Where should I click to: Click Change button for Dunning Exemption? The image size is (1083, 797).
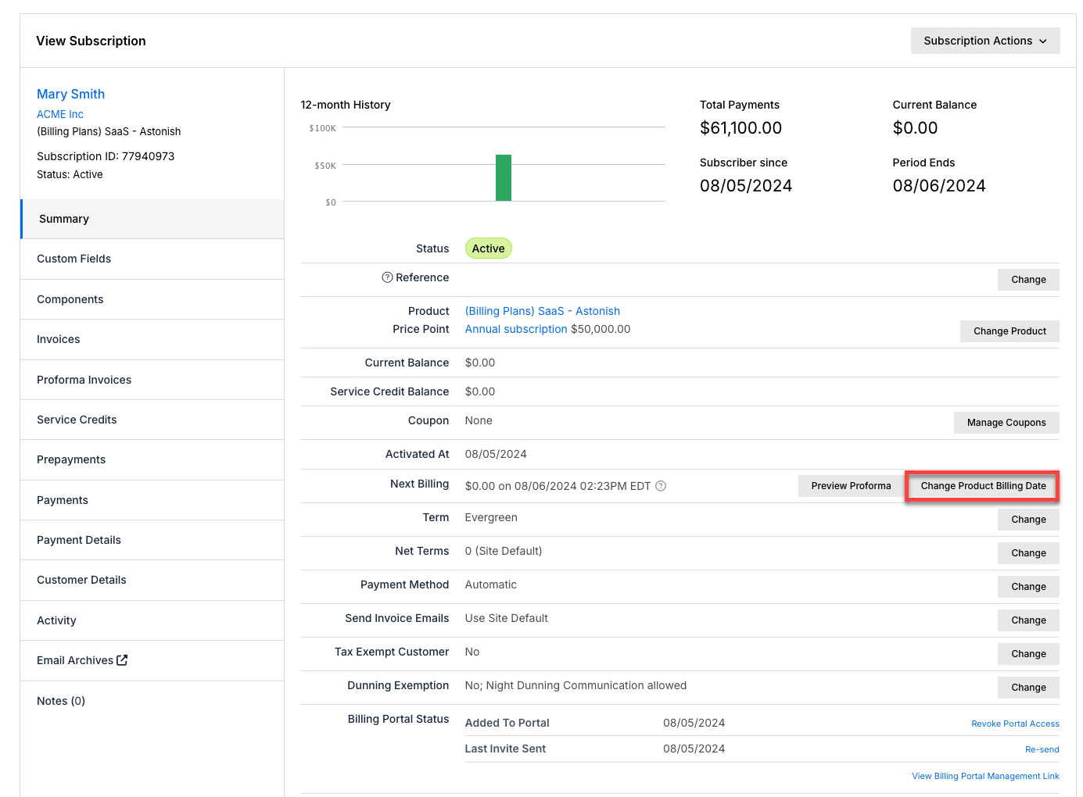click(1028, 688)
